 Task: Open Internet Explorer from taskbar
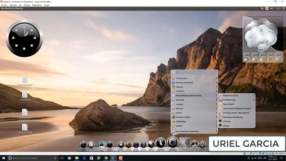(x=99, y=158)
